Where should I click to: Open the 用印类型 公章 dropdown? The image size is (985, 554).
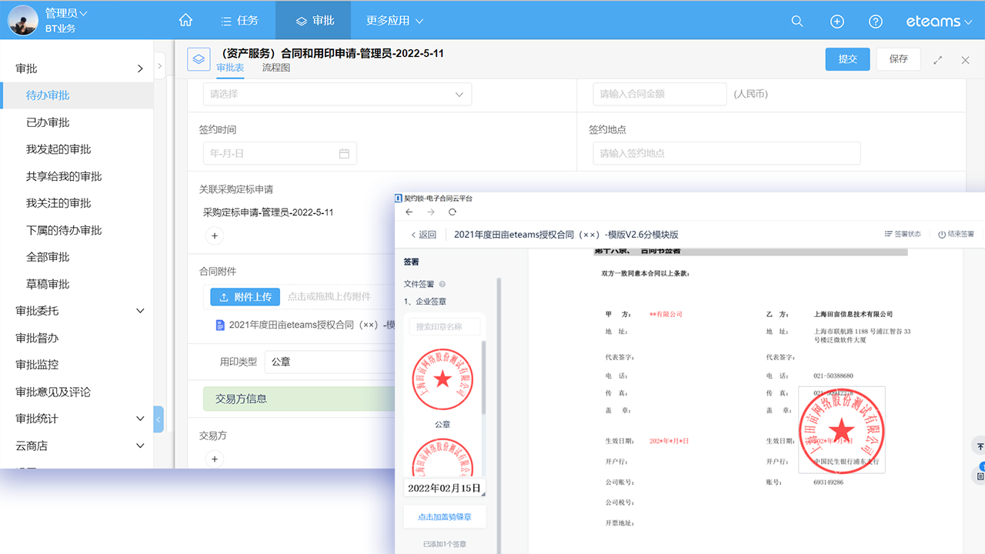[x=331, y=362]
